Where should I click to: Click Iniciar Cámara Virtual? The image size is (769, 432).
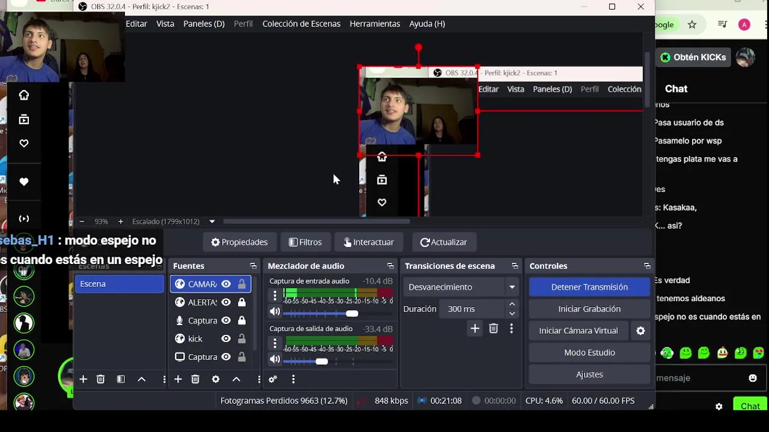coord(579,331)
